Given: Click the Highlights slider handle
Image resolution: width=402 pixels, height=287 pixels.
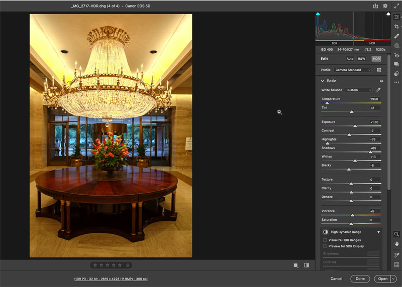Looking at the screenshot, I should click(328, 143).
